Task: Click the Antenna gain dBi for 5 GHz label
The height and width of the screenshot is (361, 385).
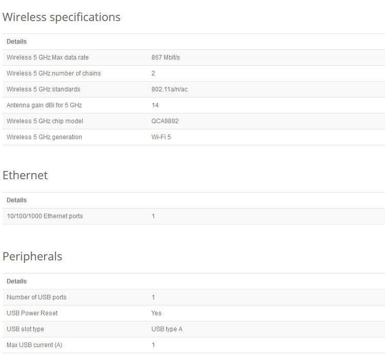Action: tap(44, 105)
